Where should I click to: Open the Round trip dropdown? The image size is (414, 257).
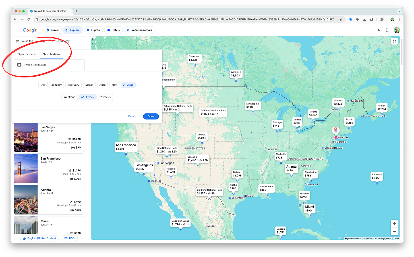point(26,41)
